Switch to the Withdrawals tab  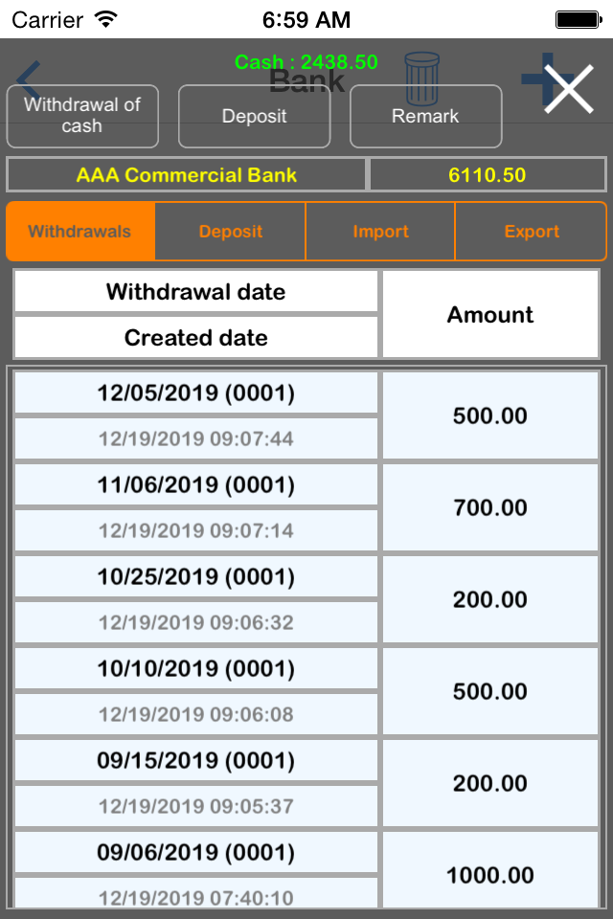coord(80,231)
